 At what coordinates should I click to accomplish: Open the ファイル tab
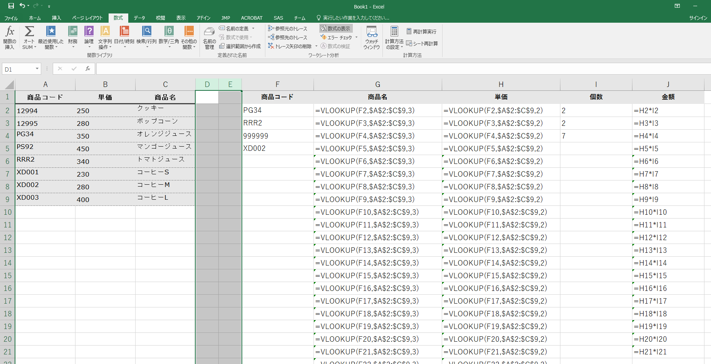coord(11,18)
